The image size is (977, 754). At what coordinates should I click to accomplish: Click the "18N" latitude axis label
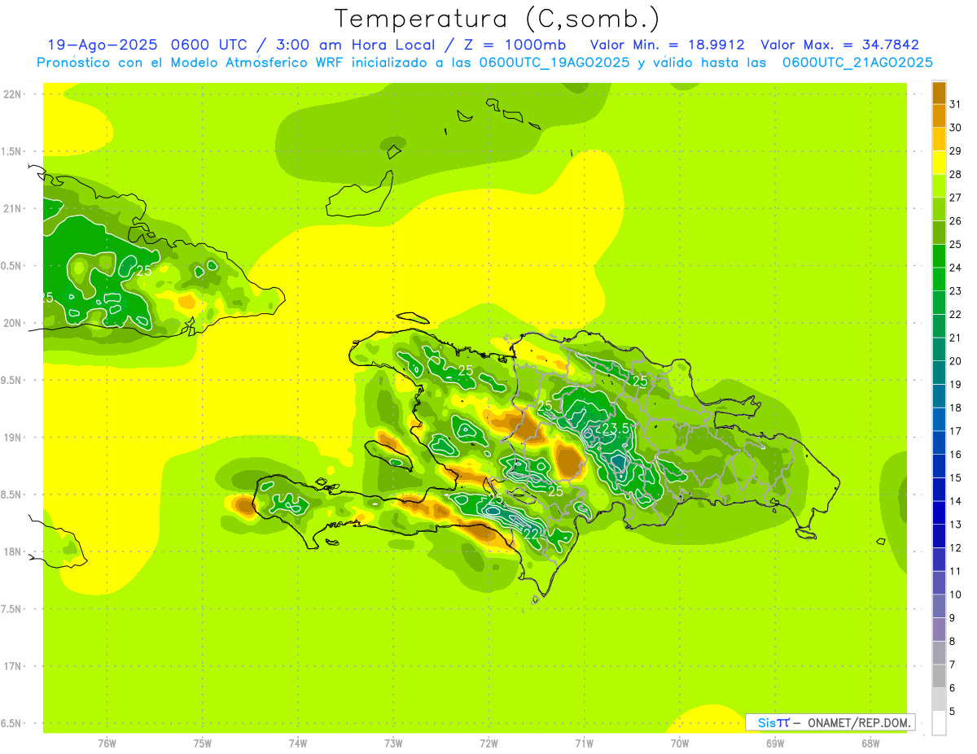(13, 552)
